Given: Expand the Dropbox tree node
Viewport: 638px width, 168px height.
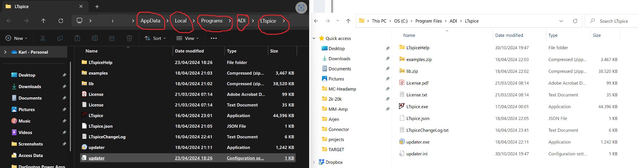Looking at the screenshot, I should click(x=314, y=162).
